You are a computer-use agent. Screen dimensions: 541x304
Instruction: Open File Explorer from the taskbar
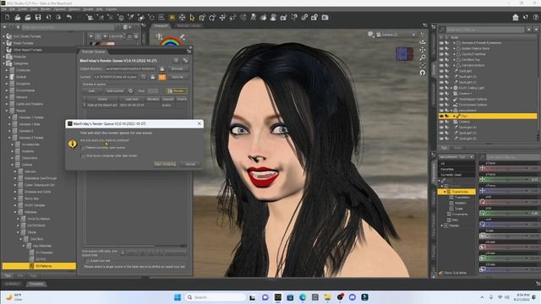click(x=327, y=297)
